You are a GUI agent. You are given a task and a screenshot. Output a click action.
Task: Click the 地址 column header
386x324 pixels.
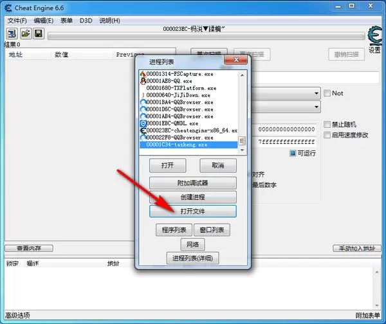tap(28, 55)
